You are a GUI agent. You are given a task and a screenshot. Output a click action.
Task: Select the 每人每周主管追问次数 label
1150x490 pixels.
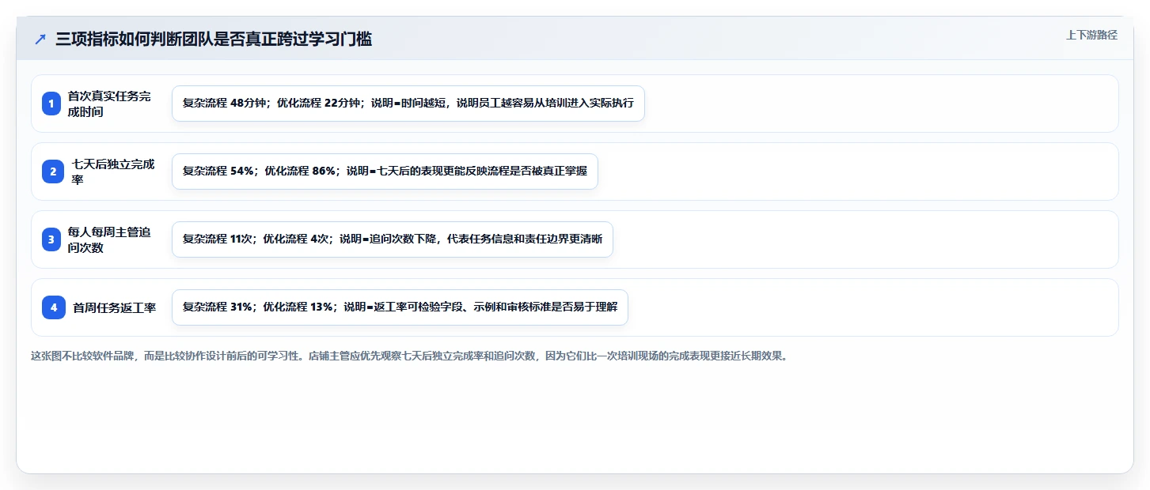[x=109, y=239]
